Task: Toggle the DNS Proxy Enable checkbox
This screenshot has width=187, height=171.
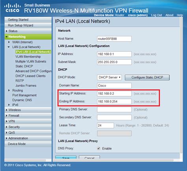Action: tap(99, 148)
